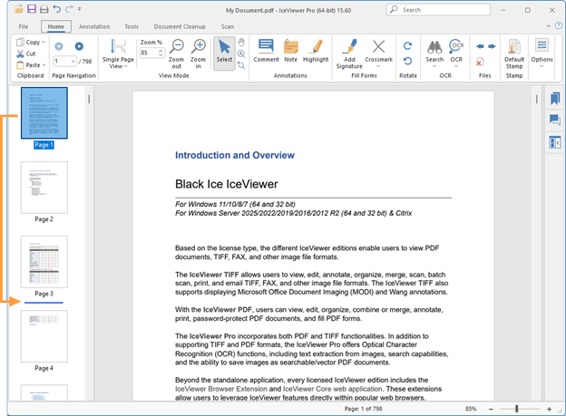566x416 pixels.
Task: Open the Document Cleanup tab
Action: click(x=178, y=27)
